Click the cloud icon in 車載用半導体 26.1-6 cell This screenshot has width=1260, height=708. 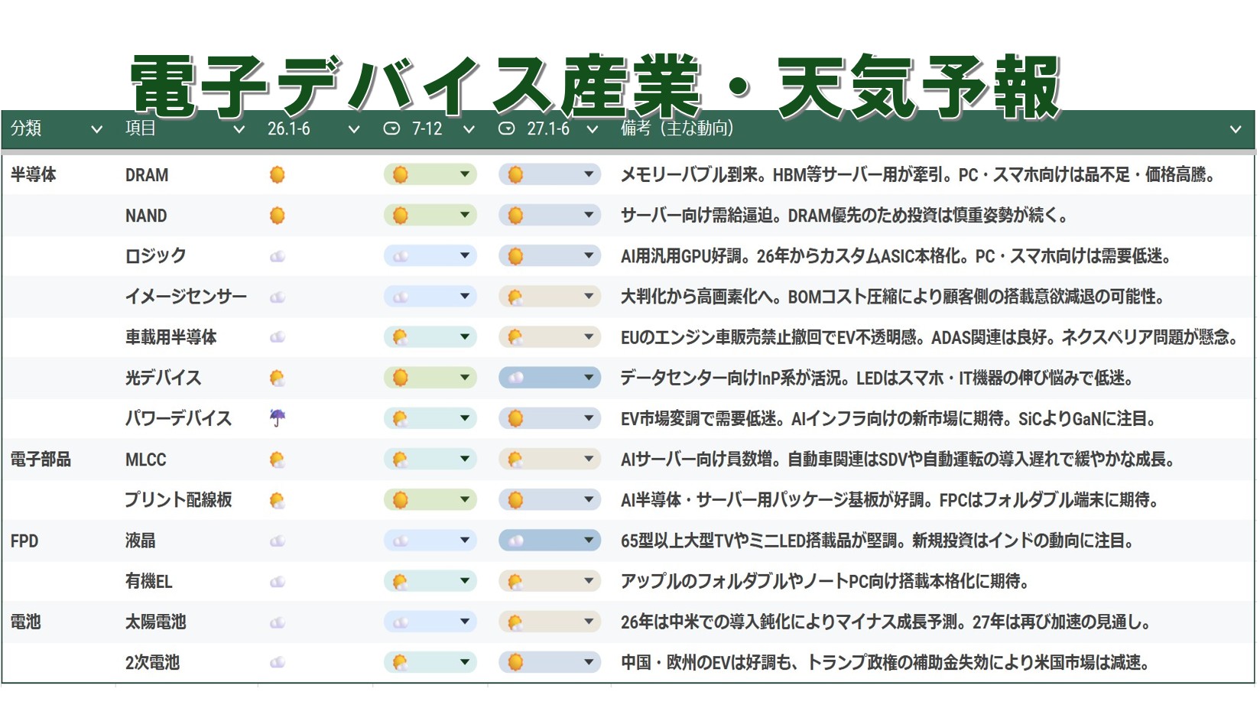click(278, 337)
